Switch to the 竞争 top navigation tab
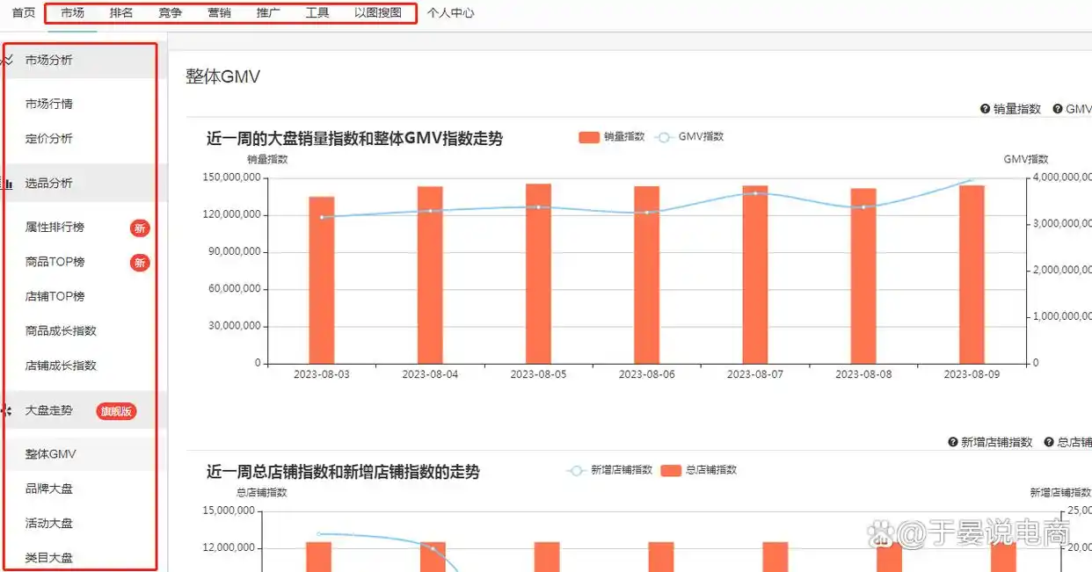 171,13
